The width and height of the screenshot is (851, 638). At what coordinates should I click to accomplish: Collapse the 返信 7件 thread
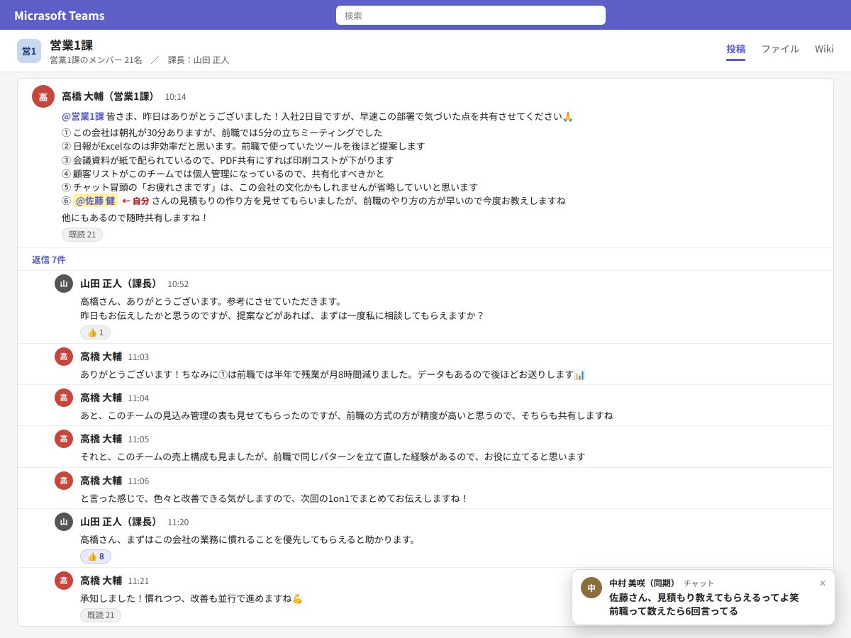click(49, 259)
